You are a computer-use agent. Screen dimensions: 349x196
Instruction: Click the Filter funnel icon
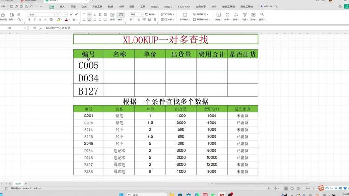pyautogui.click(x=245, y=14)
